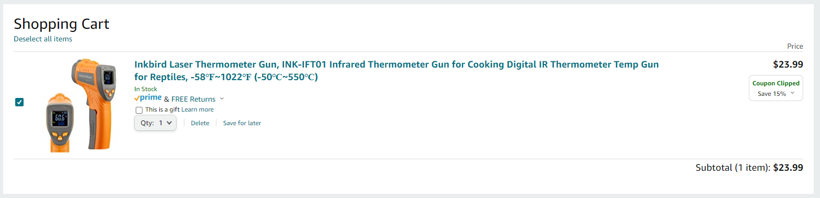Uncheck the selected cart item checkbox
Viewport: 820px width, 198px height.
tap(19, 102)
